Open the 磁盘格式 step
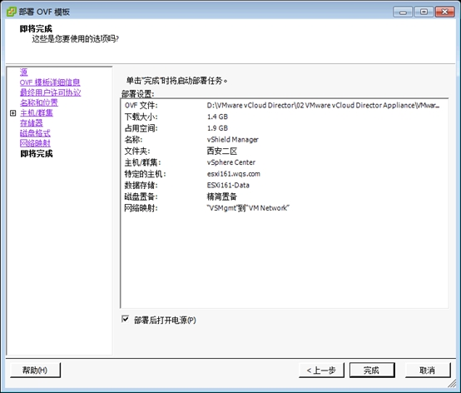This screenshot has height=393, width=461. (35, 133)
